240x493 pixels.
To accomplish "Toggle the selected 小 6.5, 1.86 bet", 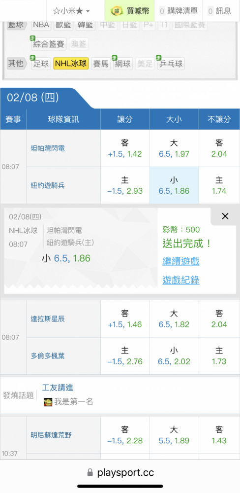I will pos(174,185).
